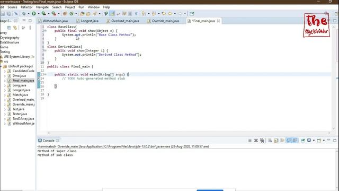The width and height of the screenshot is (339, 191).
Task: Click the Run Last Tool external tools icon
Action: [x=53, y=13]
